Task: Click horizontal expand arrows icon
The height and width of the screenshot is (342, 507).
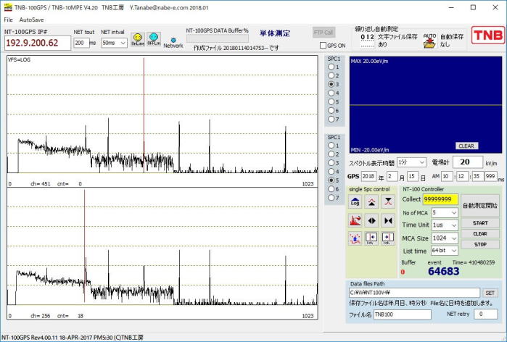Action: coord(371,220)
